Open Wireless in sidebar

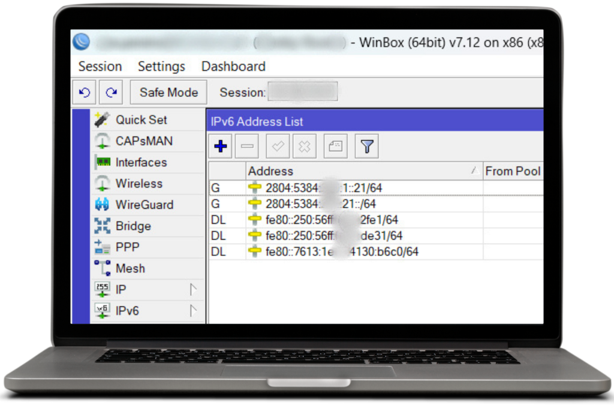tap(148, 183)
